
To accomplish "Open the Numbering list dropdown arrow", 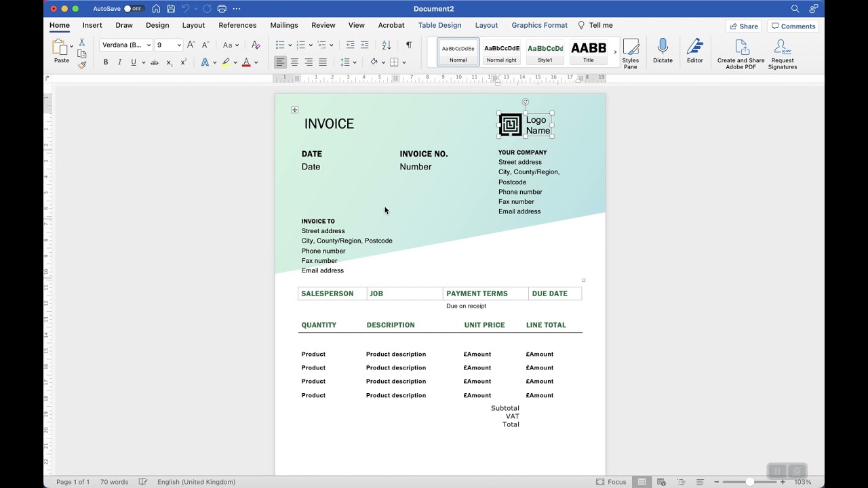I will (311, 45).
